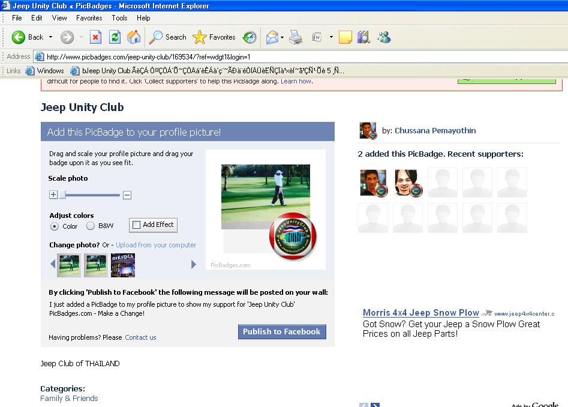Open the Tools menu
The width and height of the screenshot is (568, 407).
(x=119, y=18)
